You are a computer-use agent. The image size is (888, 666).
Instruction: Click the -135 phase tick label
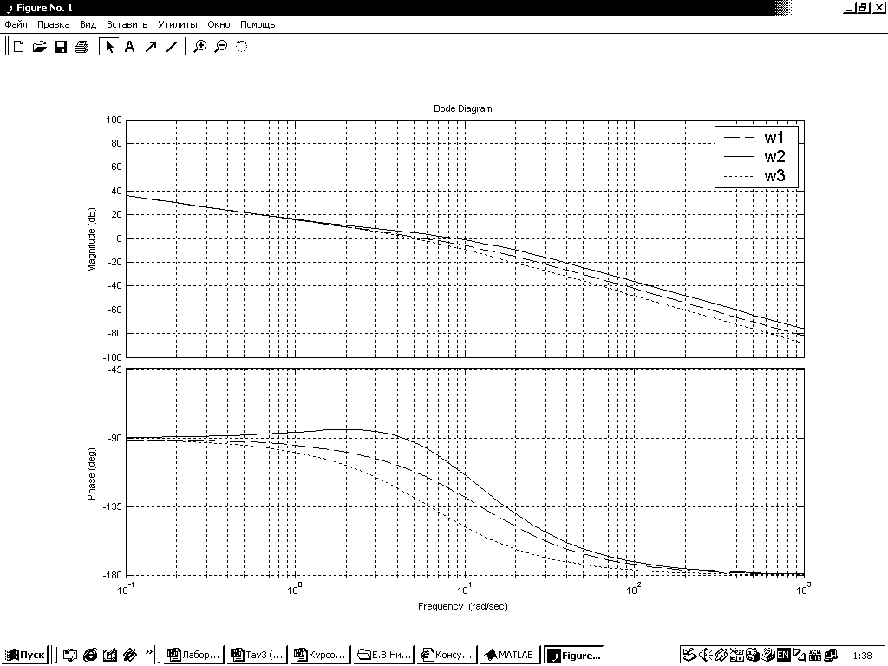coord(113,506)
